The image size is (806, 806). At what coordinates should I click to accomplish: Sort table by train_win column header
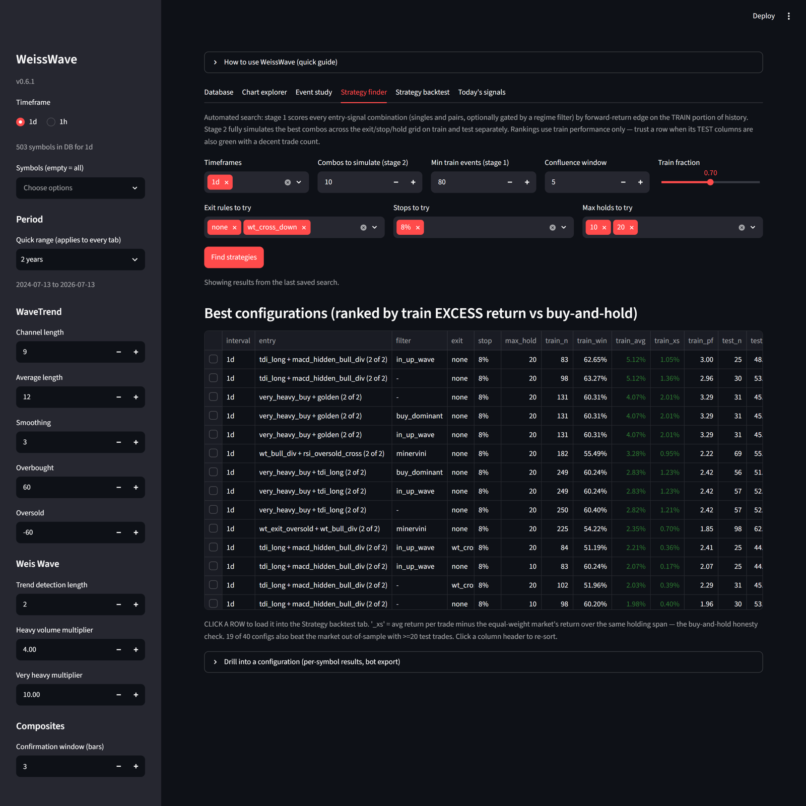click(592, 341)
